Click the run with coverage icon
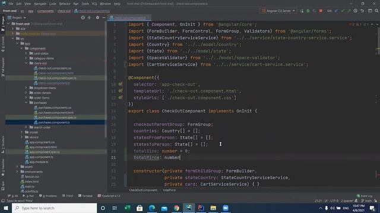The height and width of the screenshot is (213, 380). point(314,11)
